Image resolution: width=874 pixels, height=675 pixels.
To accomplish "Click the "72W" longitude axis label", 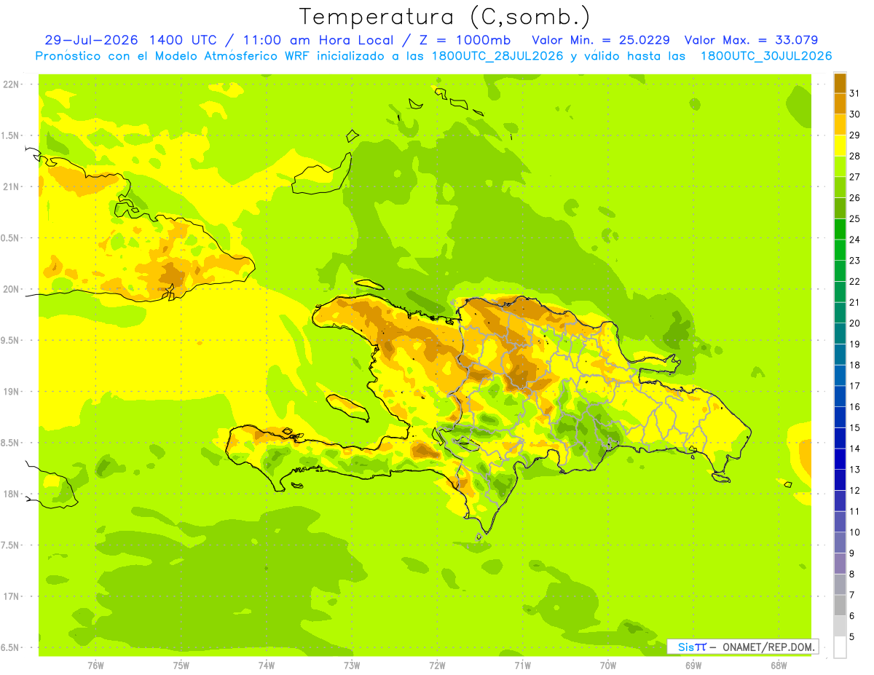I will pyautogui.click(x=438, y=665).
